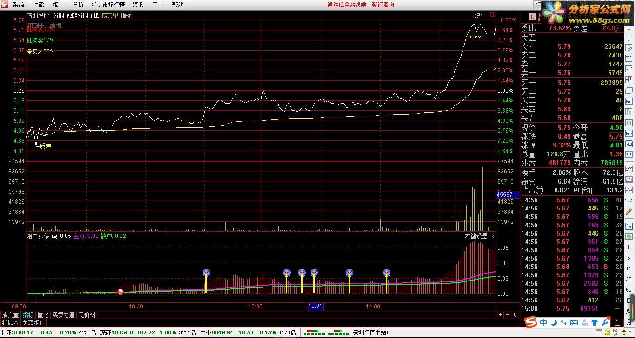Click the 成交量 label in the chart header
Image resolution: width=635 pixels, height=338 pixels.
110,15
